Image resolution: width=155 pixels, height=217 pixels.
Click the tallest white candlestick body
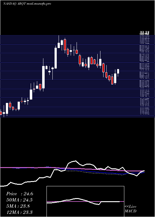click(x=43, y=77)
